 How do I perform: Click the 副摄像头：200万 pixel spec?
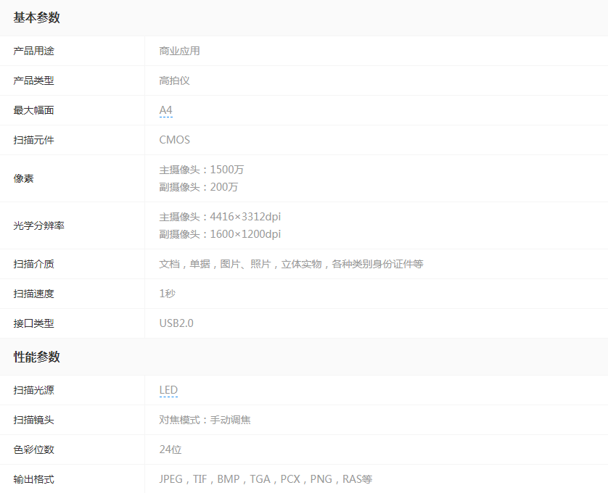[197, 186]
